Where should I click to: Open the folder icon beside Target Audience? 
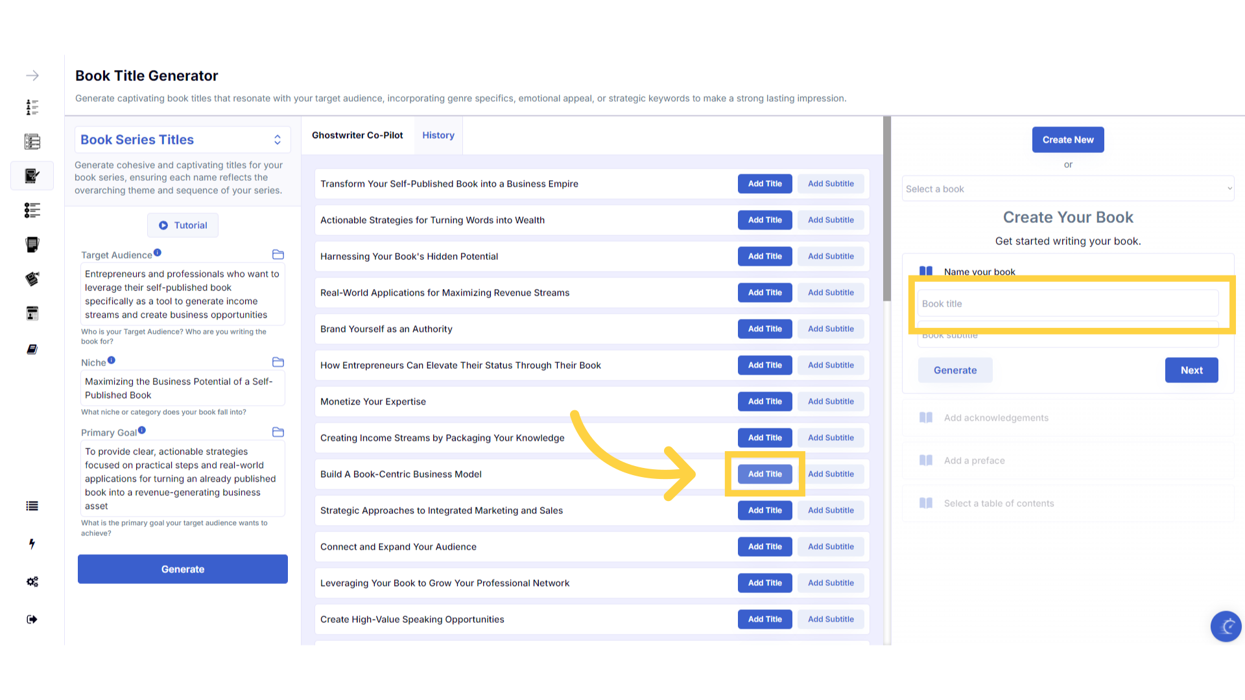[x=278, y=255]
